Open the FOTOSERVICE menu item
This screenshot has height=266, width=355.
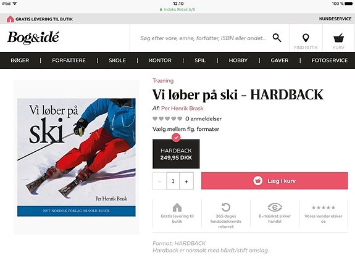pos(330,60)
